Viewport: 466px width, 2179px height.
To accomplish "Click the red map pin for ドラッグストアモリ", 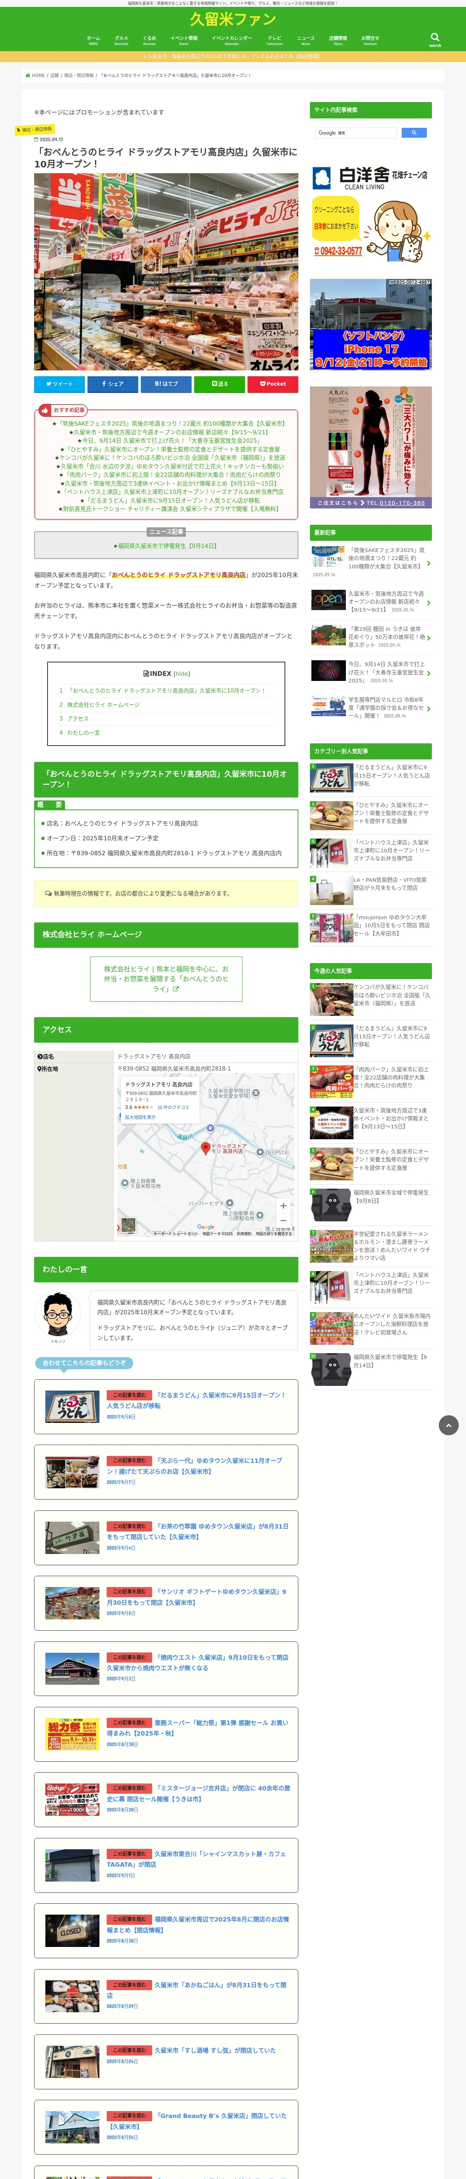I will [205, 1148].
